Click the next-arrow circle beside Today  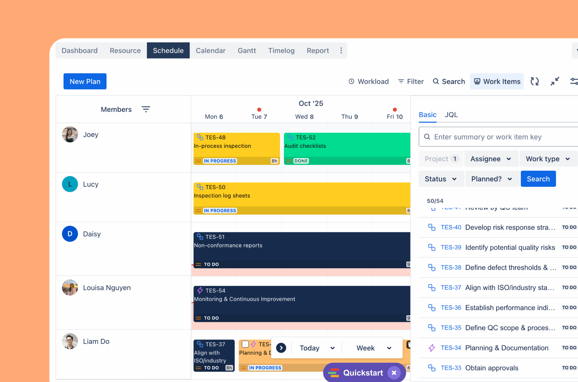coord(281,348)
